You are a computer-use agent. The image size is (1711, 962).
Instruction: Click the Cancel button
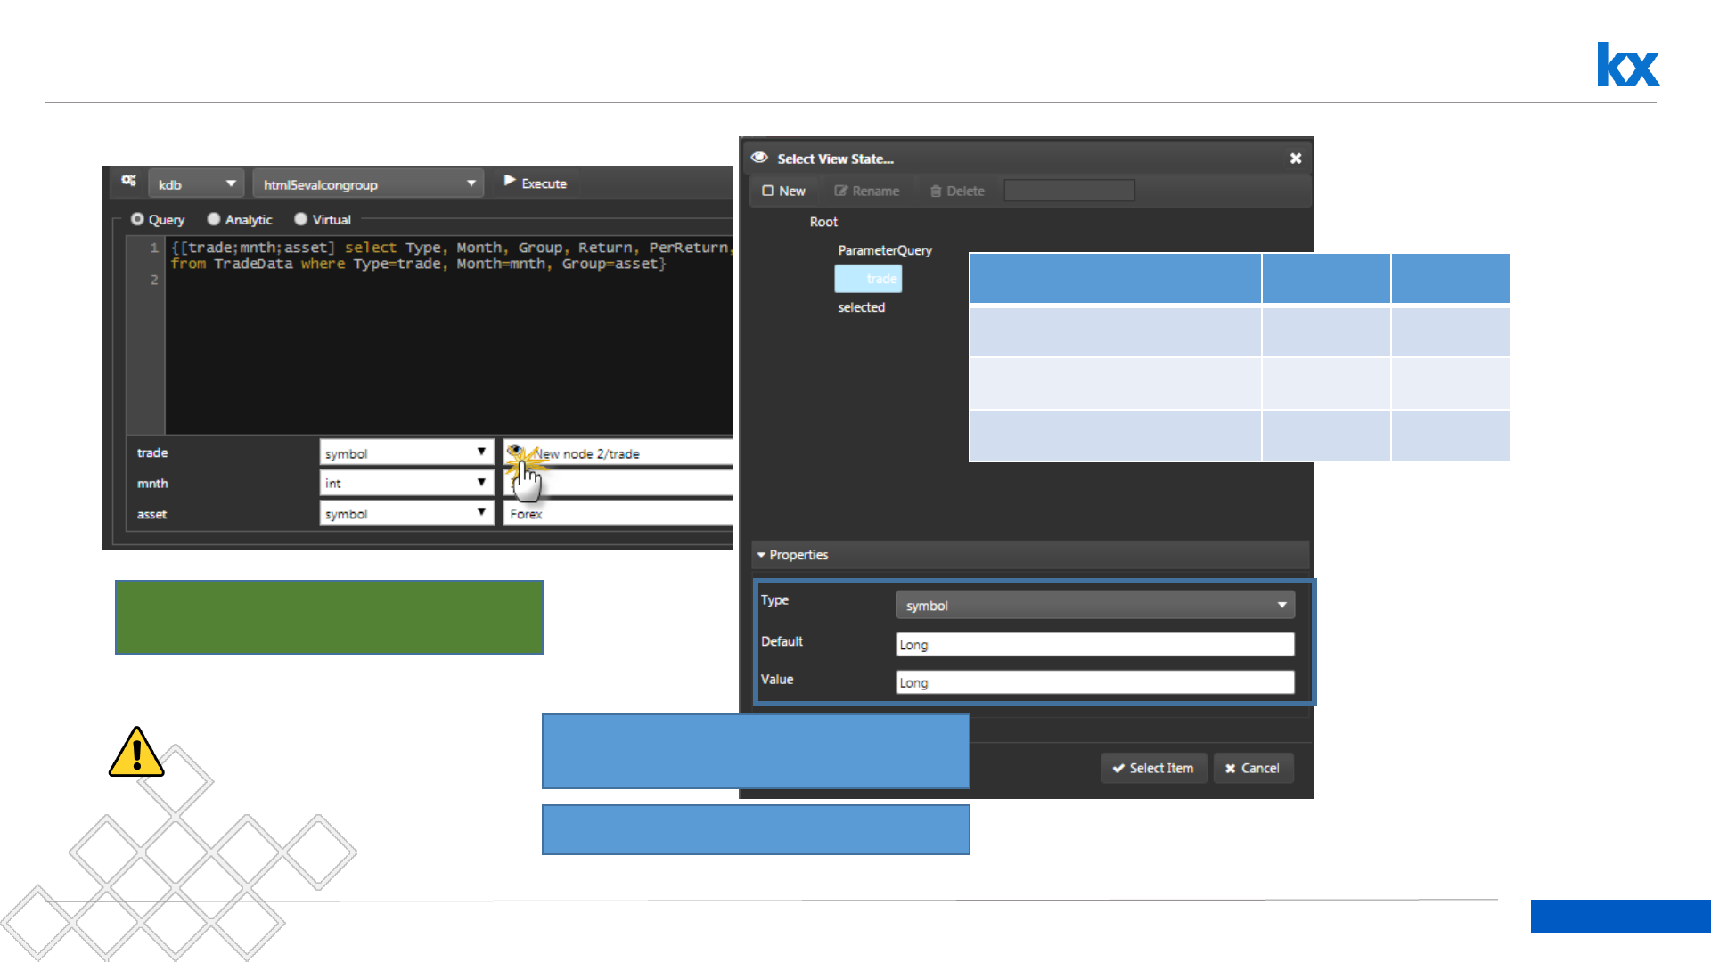coord(1252,768)
